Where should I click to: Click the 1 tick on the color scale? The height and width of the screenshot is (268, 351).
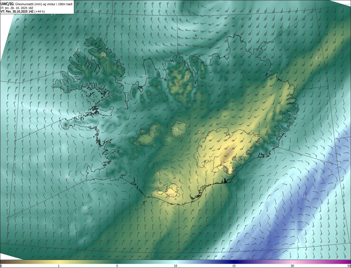[x=59, y=266]
